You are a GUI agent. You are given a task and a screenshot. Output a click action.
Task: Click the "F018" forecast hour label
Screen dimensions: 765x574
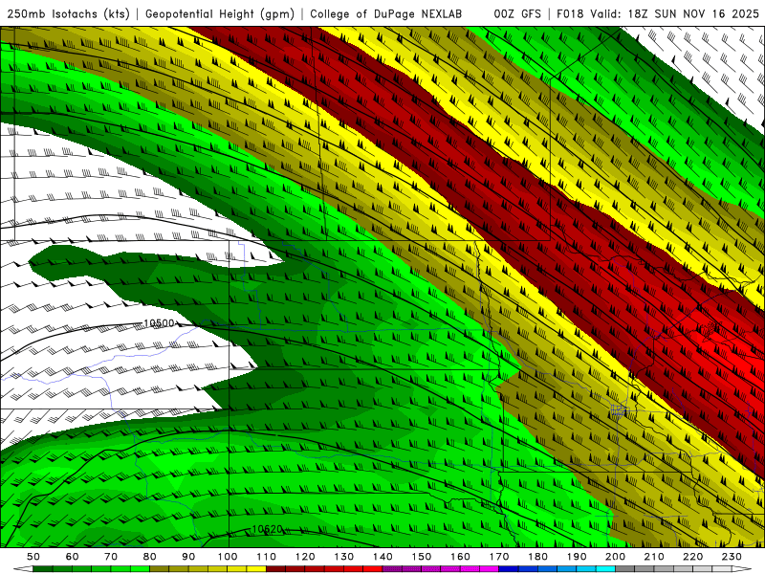click(x=570, y=14)
